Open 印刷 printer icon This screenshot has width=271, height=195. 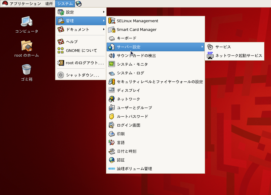(x=112, y=134)
